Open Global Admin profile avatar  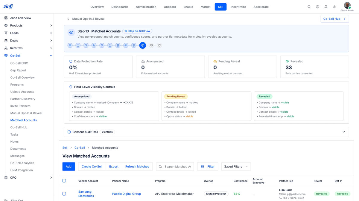tap(347, 5)
